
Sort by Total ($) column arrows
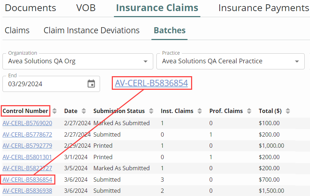click(288, 111)
